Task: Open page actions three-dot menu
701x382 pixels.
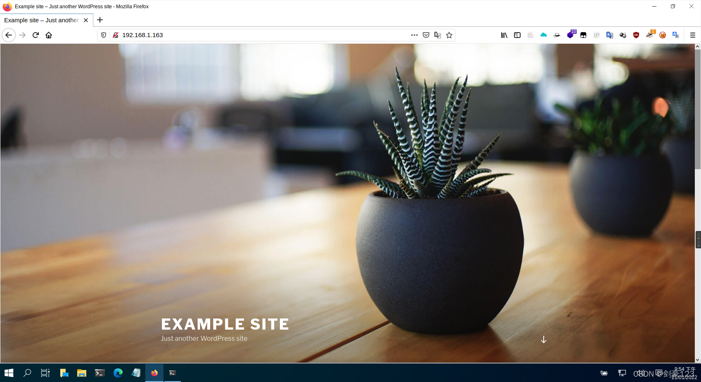Action: coord(414,35)
